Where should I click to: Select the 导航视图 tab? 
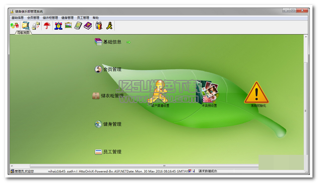[23, 33]
